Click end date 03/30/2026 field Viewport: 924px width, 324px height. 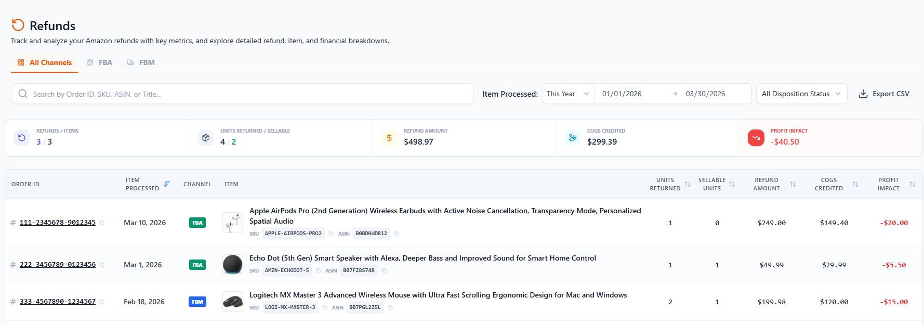705,94
